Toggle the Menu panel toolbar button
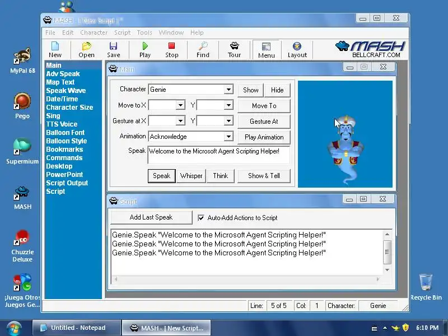 pos(267,50)
